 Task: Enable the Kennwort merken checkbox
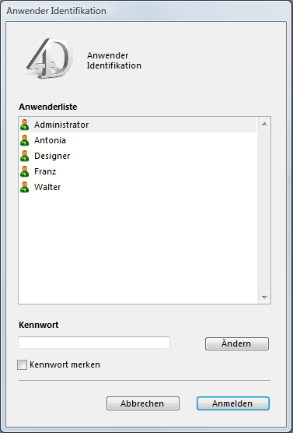coord(22,364)
